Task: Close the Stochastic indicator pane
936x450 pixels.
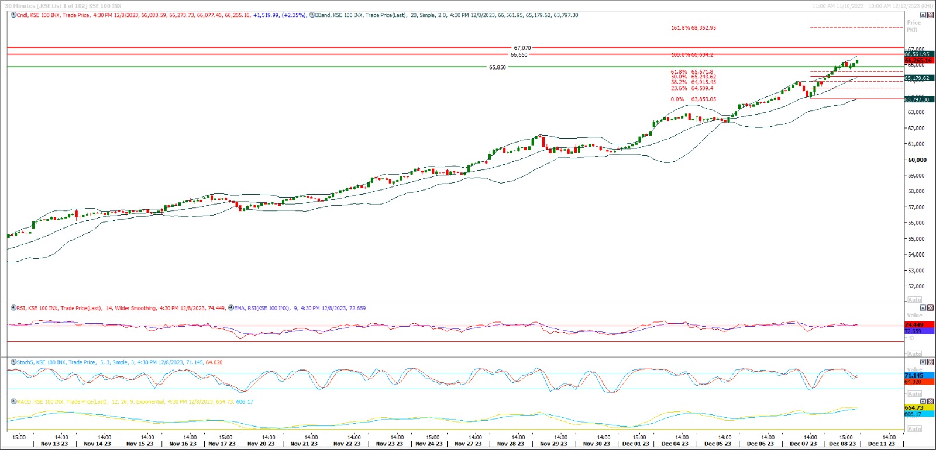Action: click(x=931, y=362)
